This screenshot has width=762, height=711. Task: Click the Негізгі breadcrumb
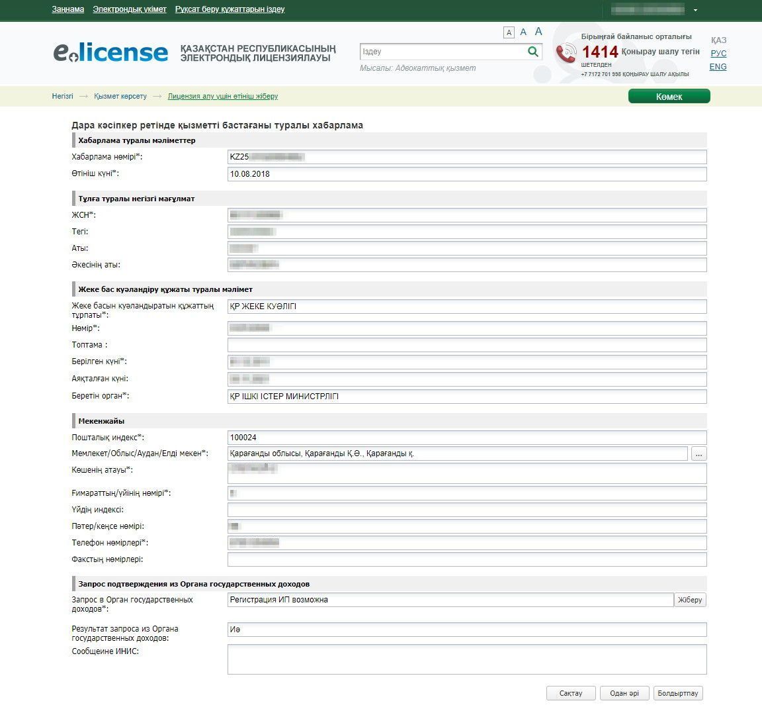pos(63,96)
